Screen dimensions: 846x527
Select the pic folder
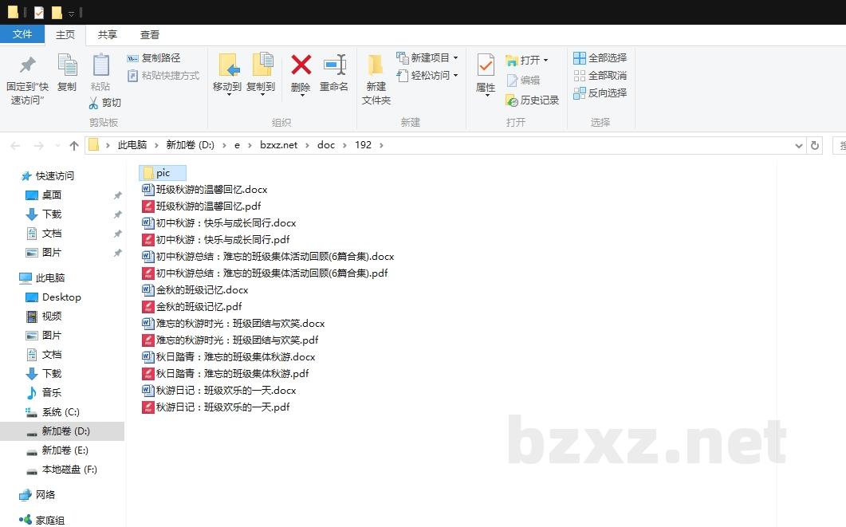[163, 173]
